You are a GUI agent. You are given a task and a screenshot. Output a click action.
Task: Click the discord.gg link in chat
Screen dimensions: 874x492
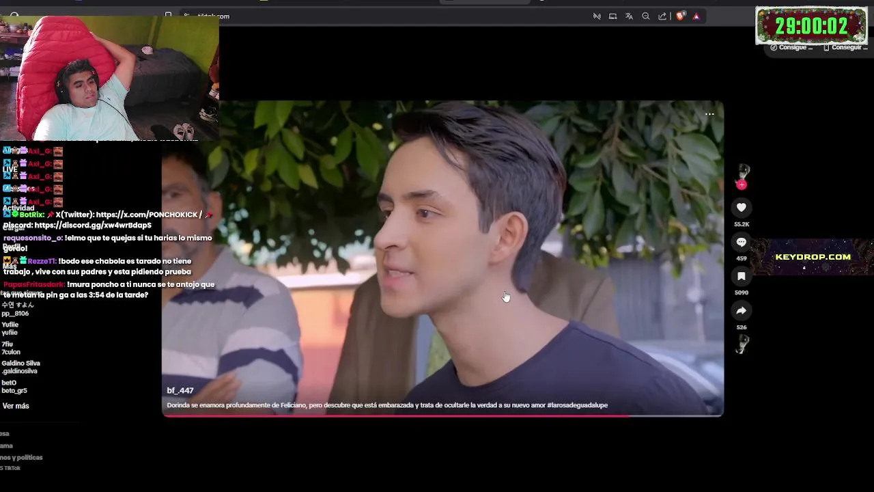coord(93,225)
